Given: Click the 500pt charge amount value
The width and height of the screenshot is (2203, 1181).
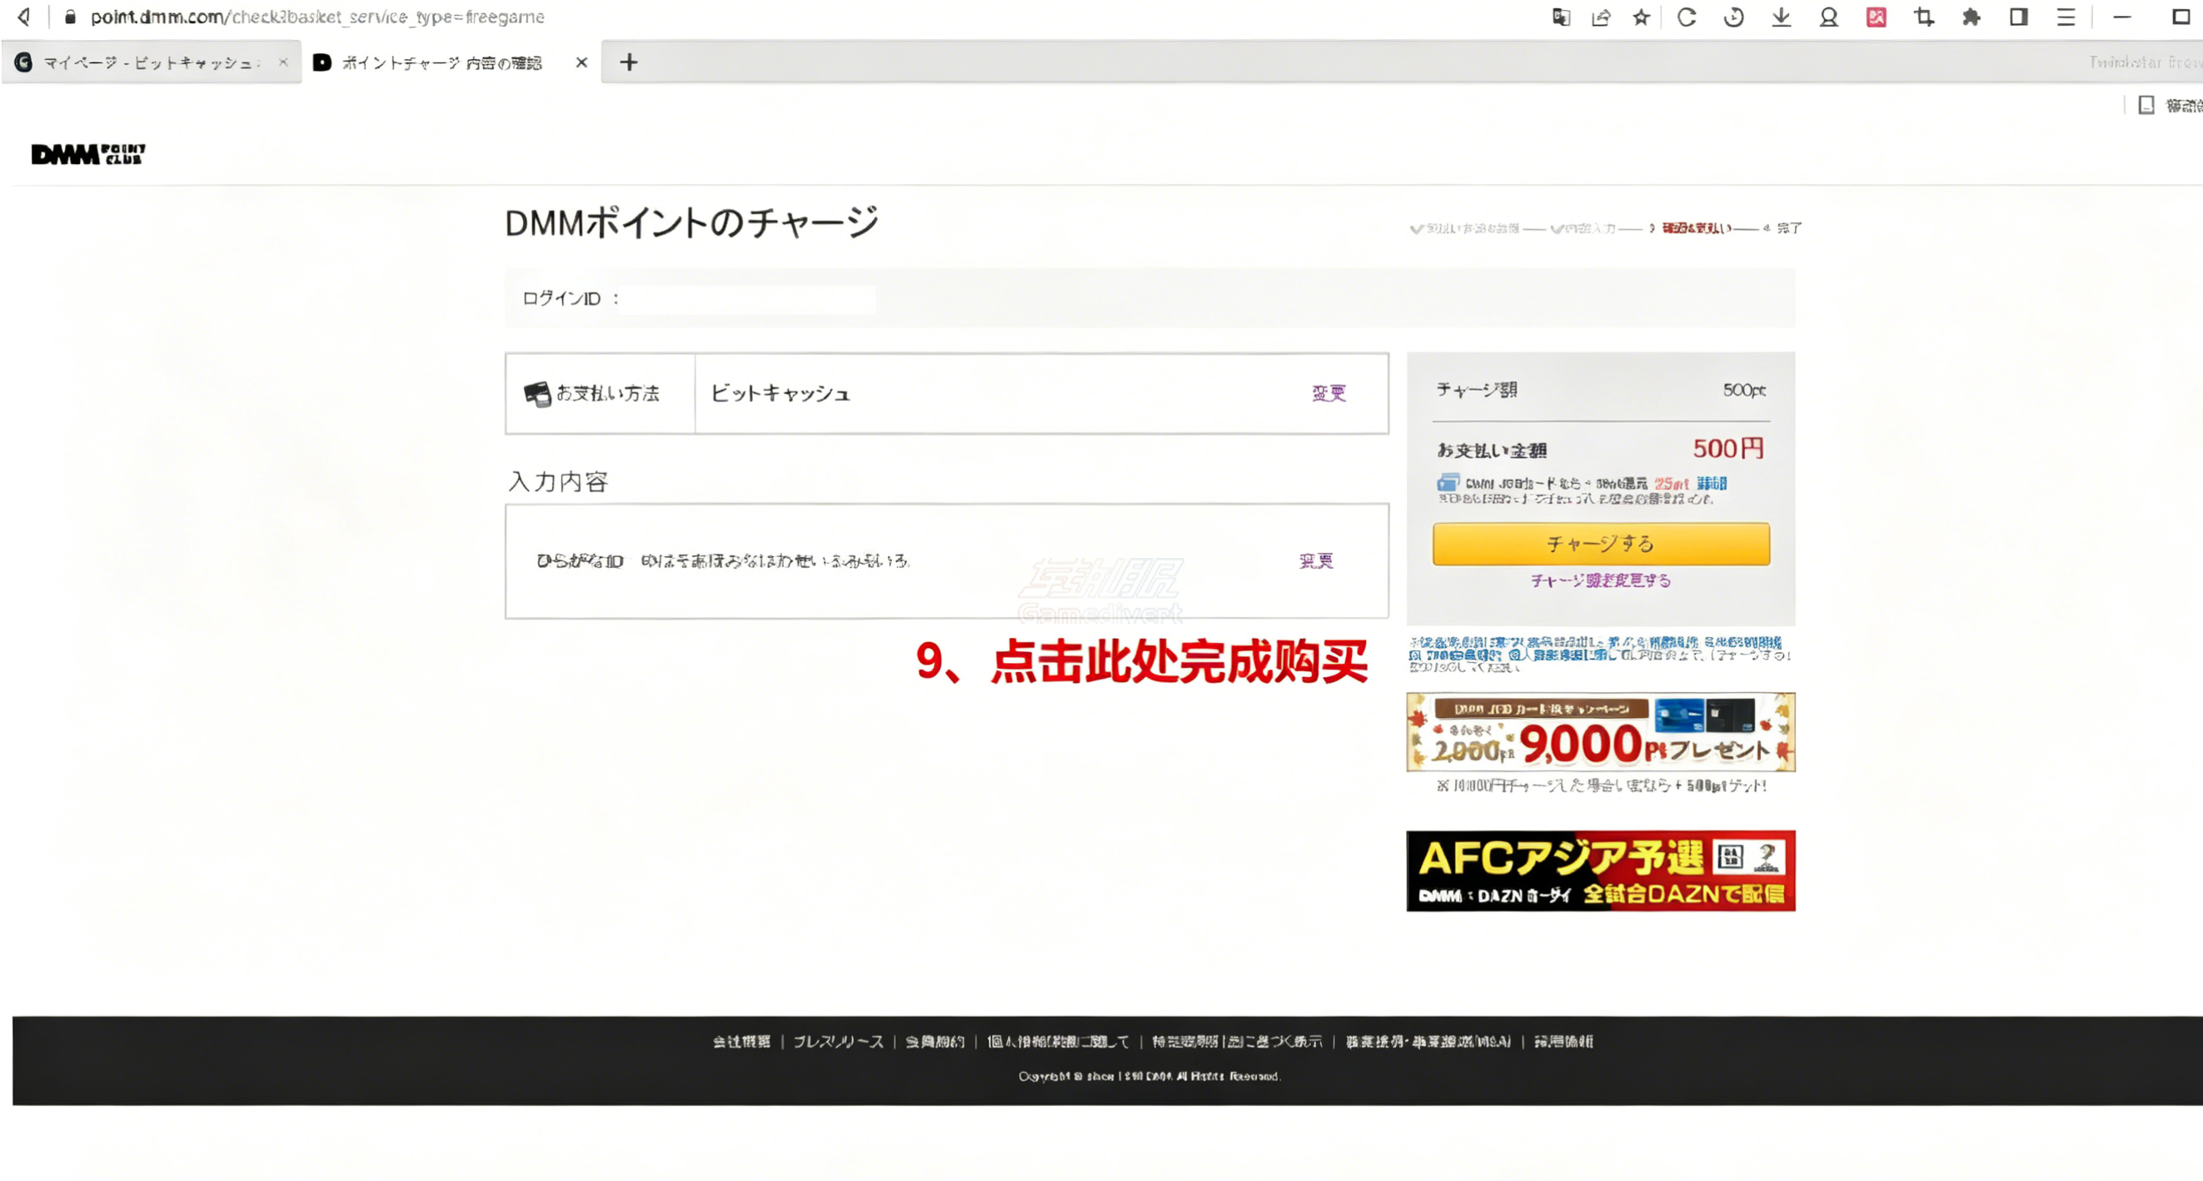Looking at the screenshot, I should coord(1745,390).
